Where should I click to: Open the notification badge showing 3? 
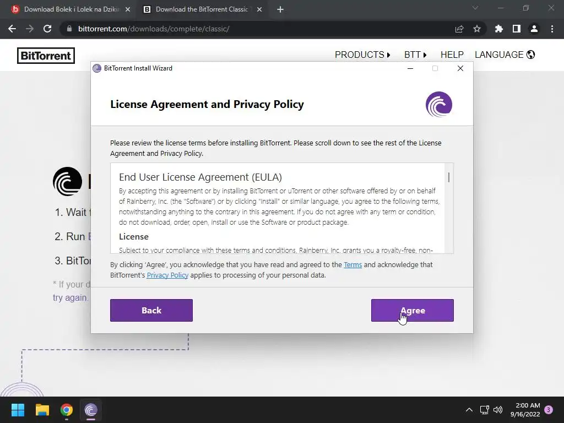(549, 410)
